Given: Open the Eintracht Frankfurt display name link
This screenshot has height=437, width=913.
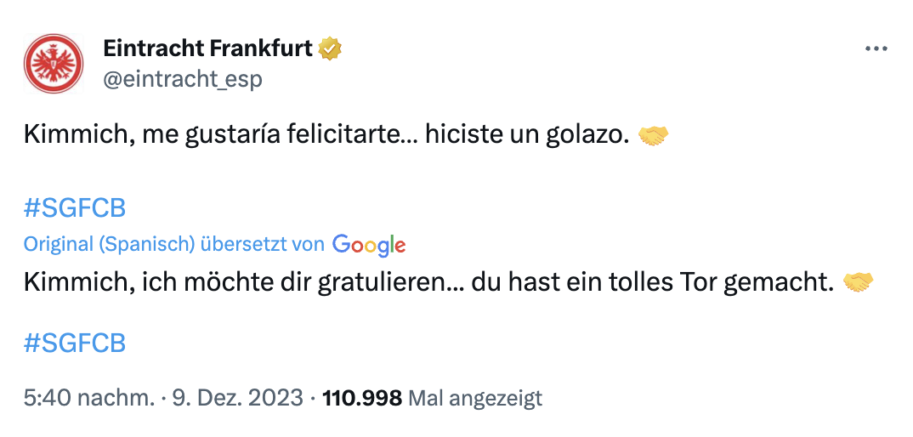Looking at the screenshot, I should (x=208, y=48).
